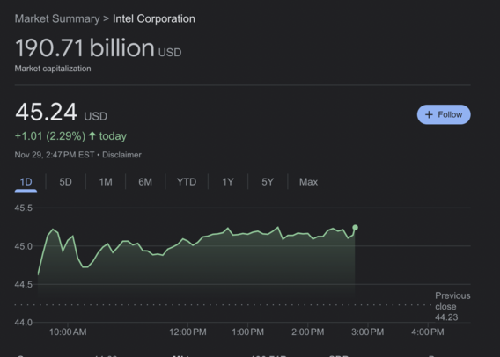The width and height of the screenshot is (500, 357).
Task: Switch to the 5D chart range
Action: click(x=65, y=182)
